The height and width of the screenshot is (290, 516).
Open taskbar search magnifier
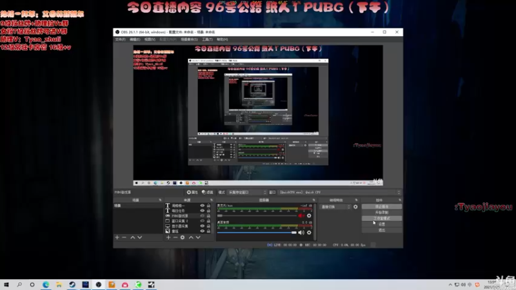(19, 285)
